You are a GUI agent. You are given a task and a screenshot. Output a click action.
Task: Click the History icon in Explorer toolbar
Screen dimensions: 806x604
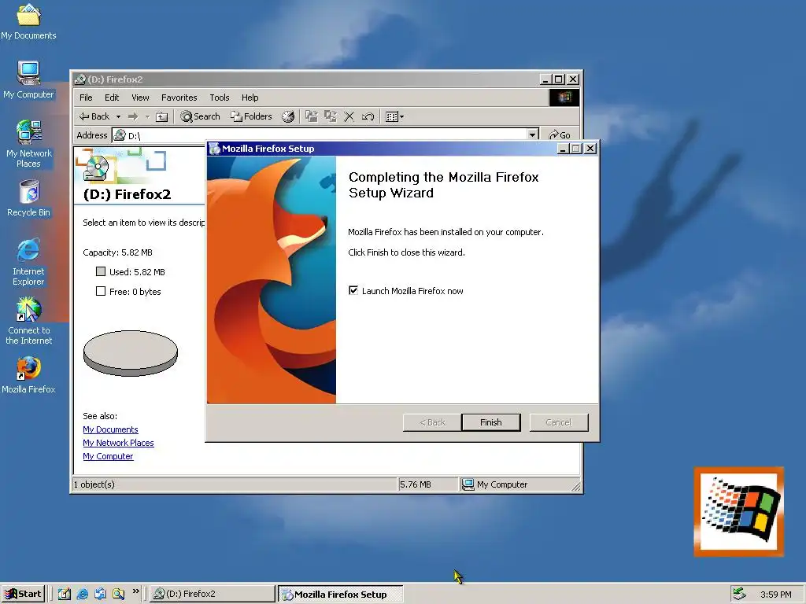coord(288,116)
